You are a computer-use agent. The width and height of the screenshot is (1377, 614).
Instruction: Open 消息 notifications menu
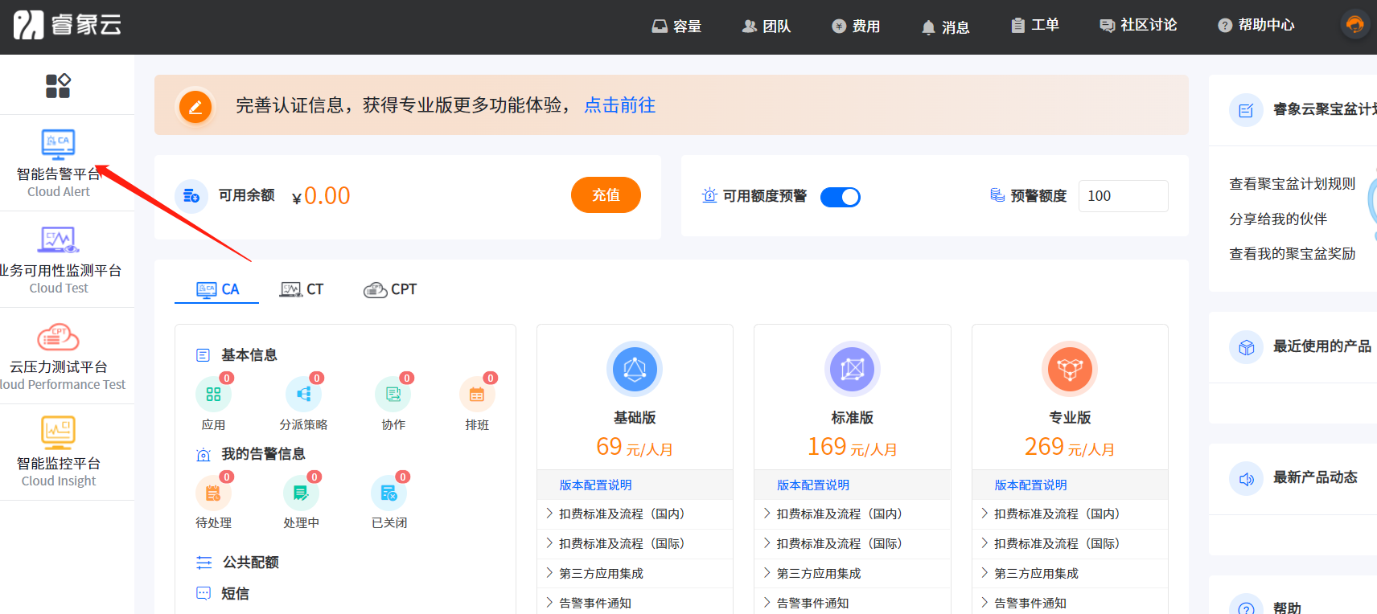(945, 27)
